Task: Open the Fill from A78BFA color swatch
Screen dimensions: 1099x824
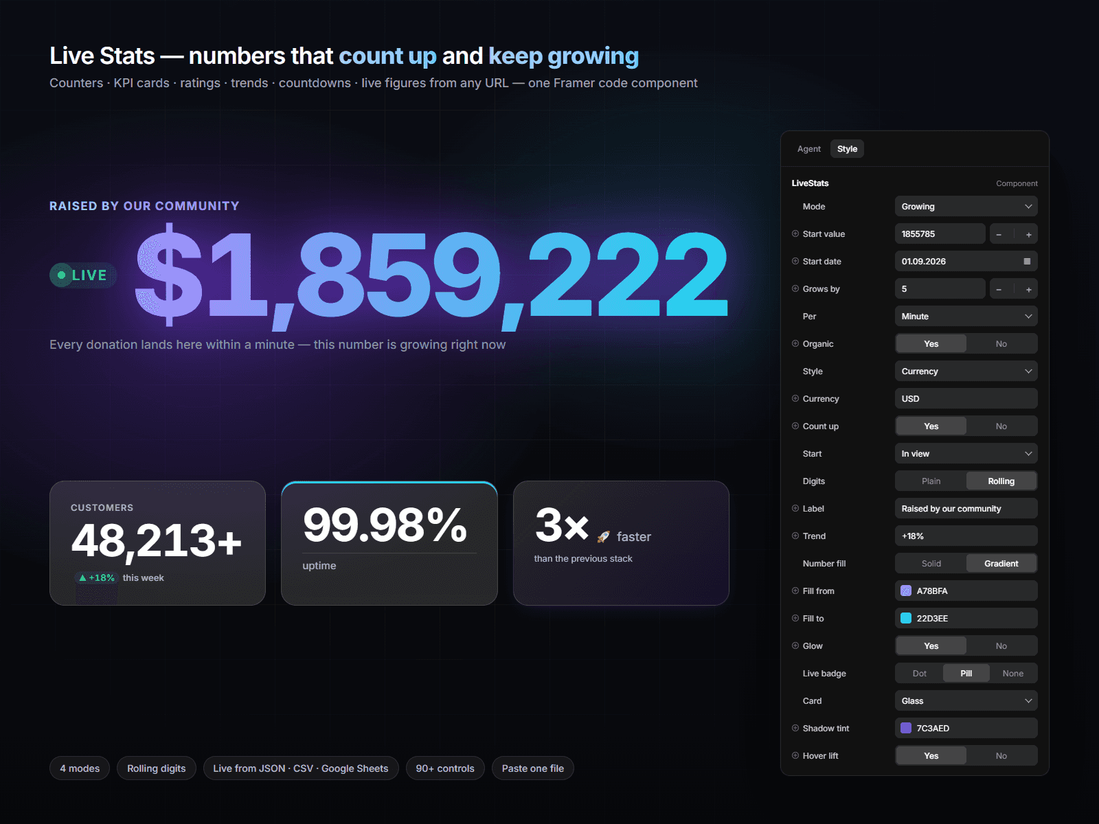Action: click(906, 591)
